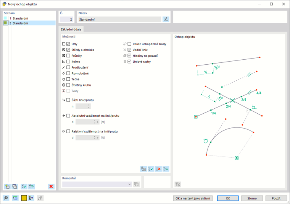Enable Relativní vzdálenost na linii/prutu checkbox
The height and width of the screenshot is (204, 290).
pos(68,132)
